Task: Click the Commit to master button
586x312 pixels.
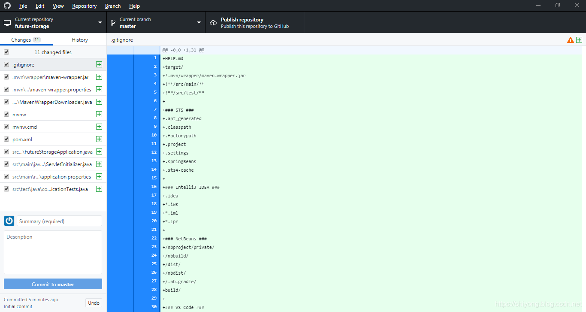Action: [x=53, y=284]
